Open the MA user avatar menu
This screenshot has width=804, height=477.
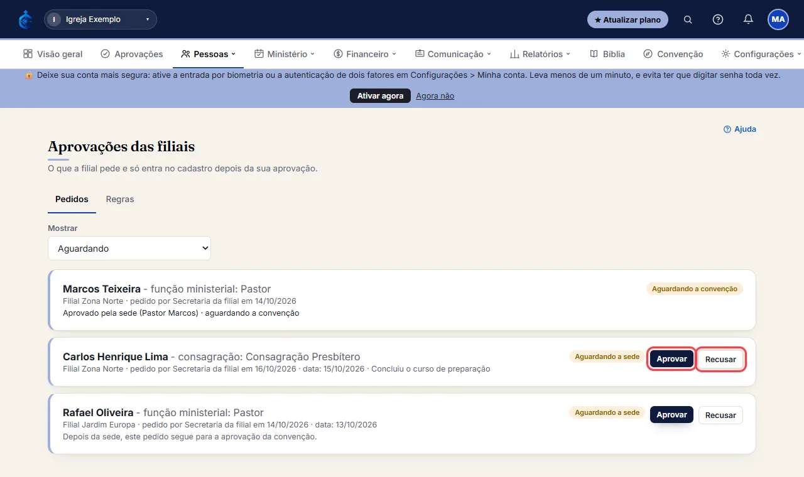(778, 19)
